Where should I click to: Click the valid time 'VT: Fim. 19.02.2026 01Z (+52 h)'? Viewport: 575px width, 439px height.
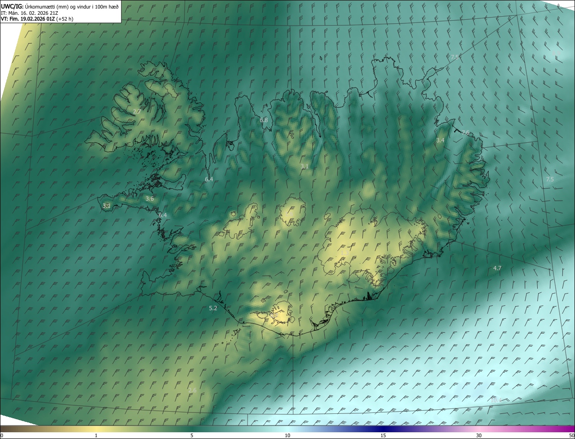pyautogui.click(x=37, y=19)
